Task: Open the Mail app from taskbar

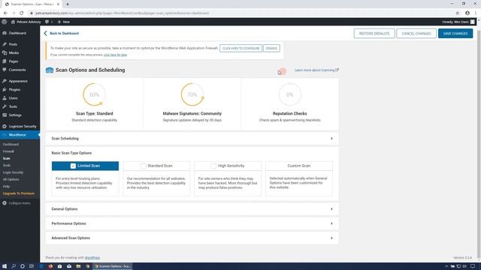Action: [69, 266]
